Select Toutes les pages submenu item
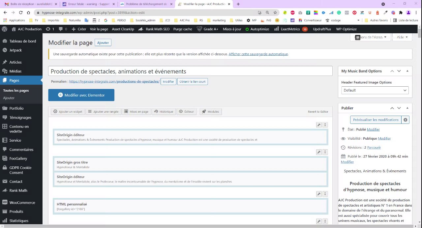 point(16,91)
